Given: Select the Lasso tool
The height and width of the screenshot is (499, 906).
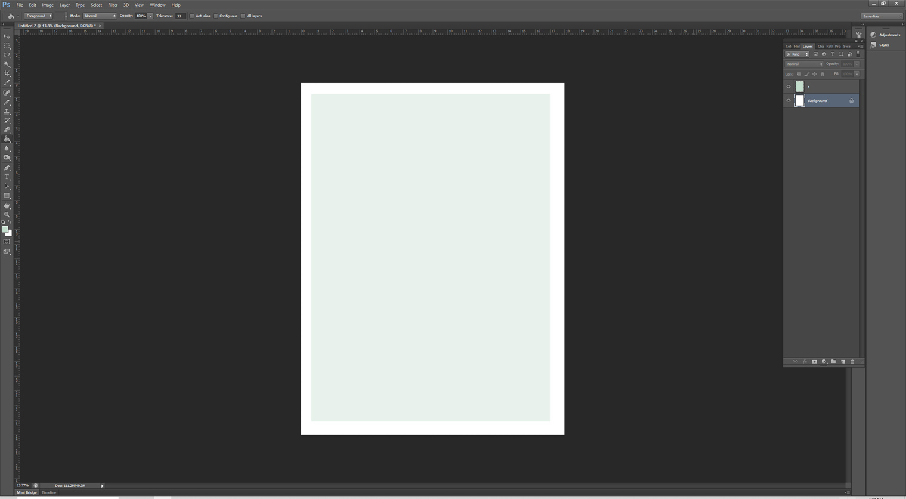Looking at the screenshot, I should 7,55.
